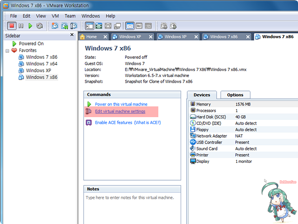
Task: Click the green power-on arrow in Commands
Action: [89, 104]
